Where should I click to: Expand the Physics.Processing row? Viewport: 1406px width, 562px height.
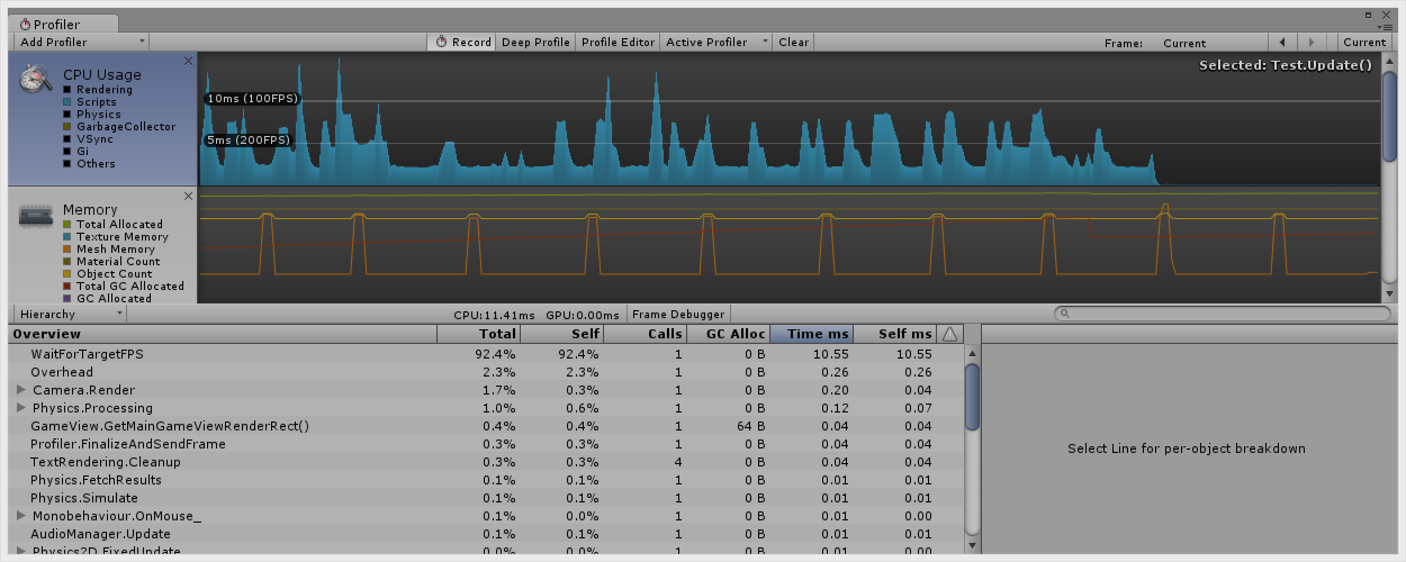pos(21,407)
